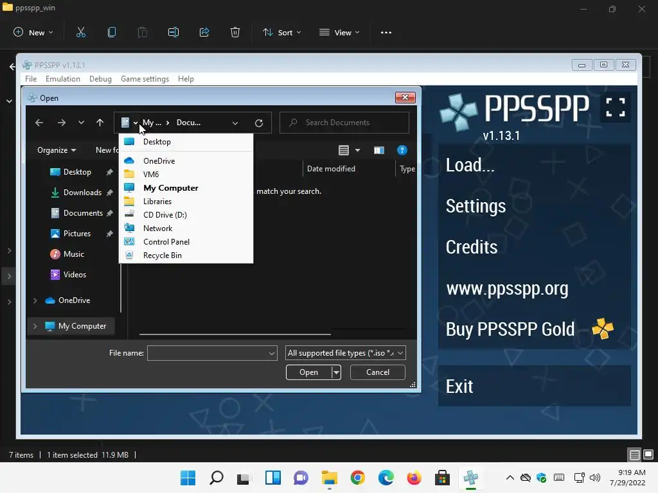Open the File menu in PPSSPP
Screen dimensions: 658x493
31,79
